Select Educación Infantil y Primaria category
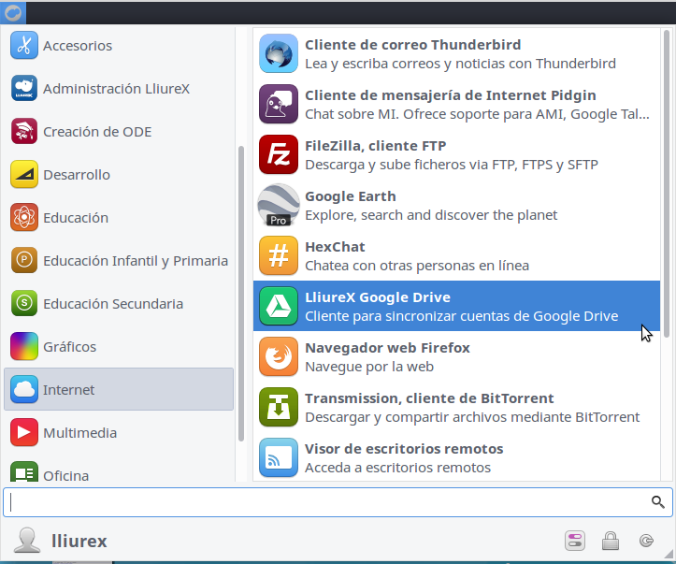 (x=135, y=261)
